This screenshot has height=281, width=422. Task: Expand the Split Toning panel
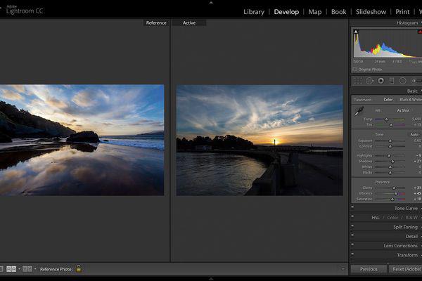405,227
